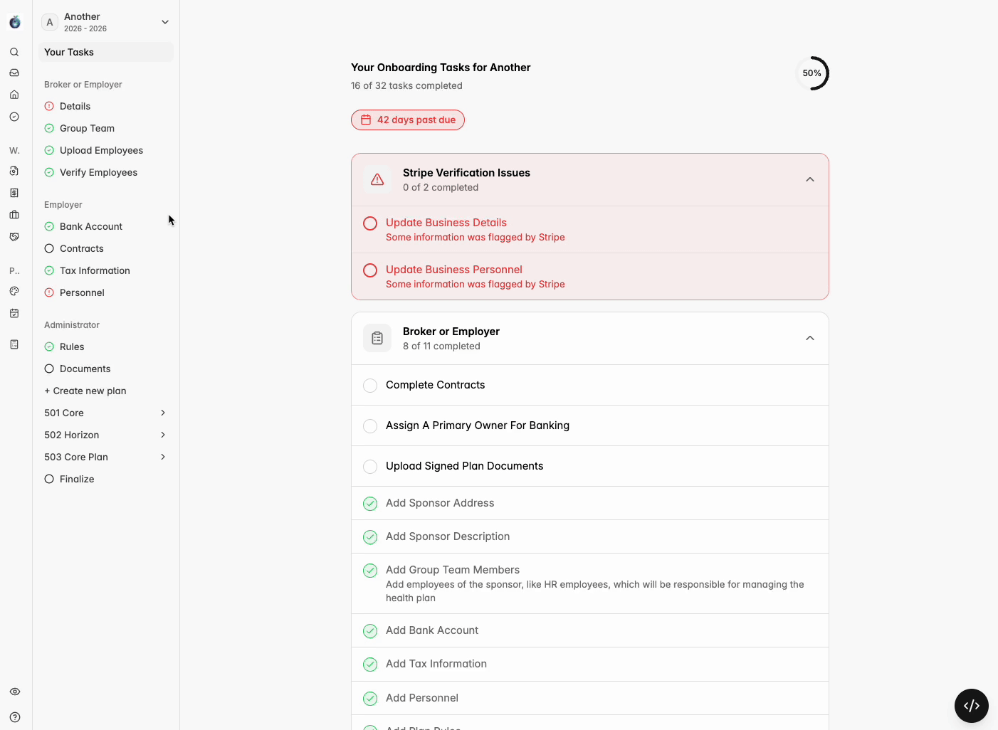The height and width of the screenshot is (730, 998).
Task: Toggle the eye visibility icon in the left rail
Action: pos(15,692)
